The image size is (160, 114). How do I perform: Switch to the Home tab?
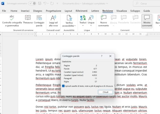tap(14, 11)
